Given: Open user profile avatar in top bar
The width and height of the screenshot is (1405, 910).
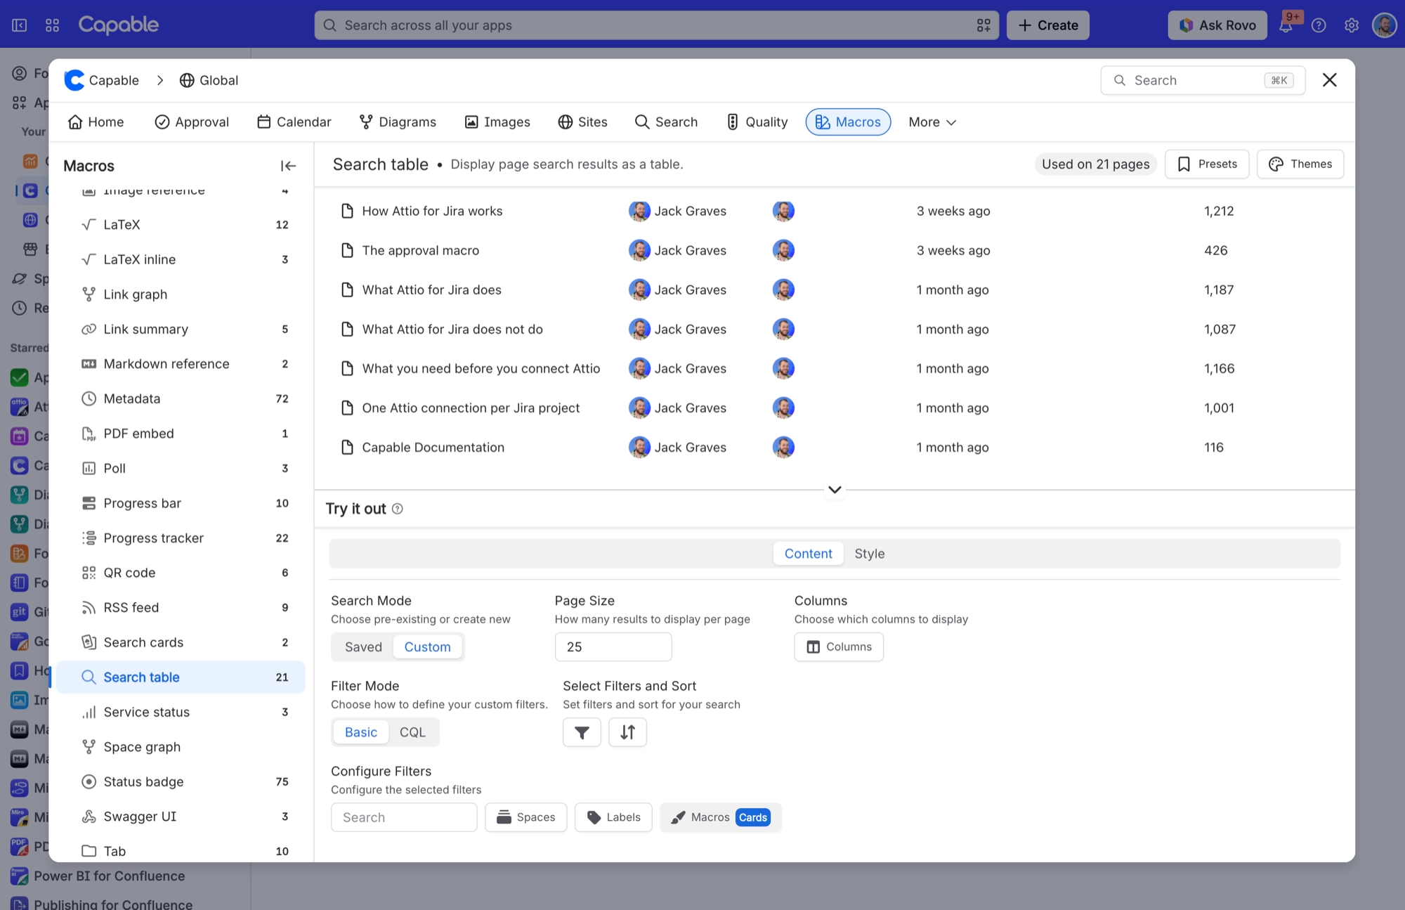Looking at the screenshot, I should tap(1384, 25).
